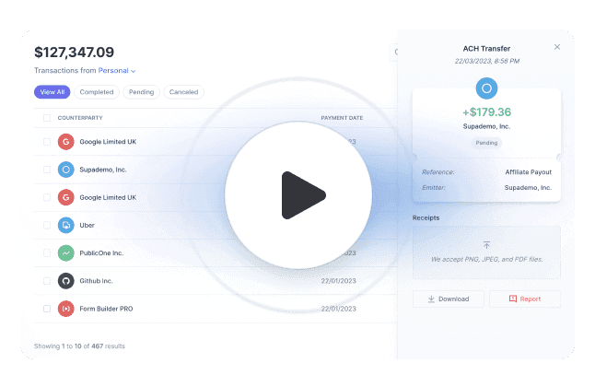Viewport: 595px width, 387px height.
Task: Click the red Report button
Action: point(524,299)
